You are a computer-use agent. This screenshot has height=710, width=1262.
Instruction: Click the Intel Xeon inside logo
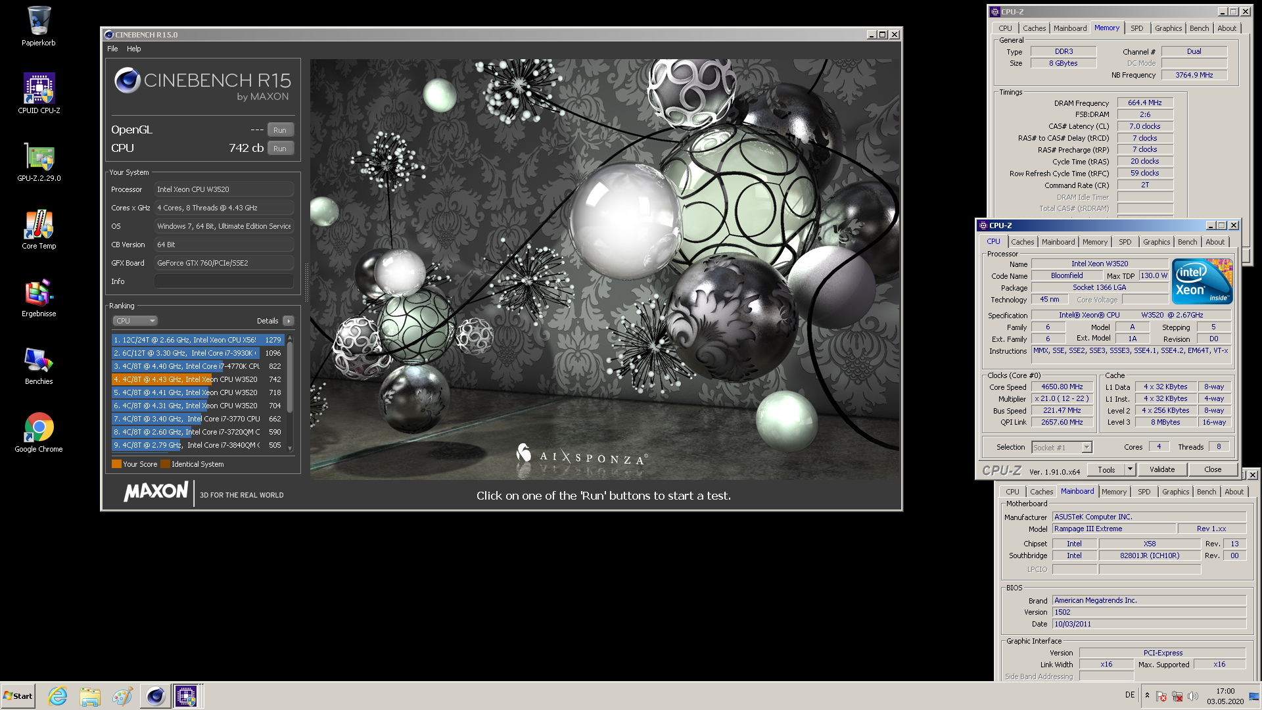point(1202,281)
